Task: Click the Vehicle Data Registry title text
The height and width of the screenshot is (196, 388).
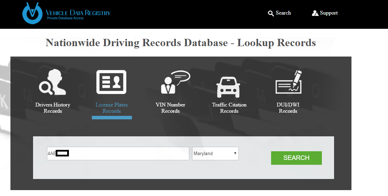Action: pyautogui.click(x=78, y=13)
